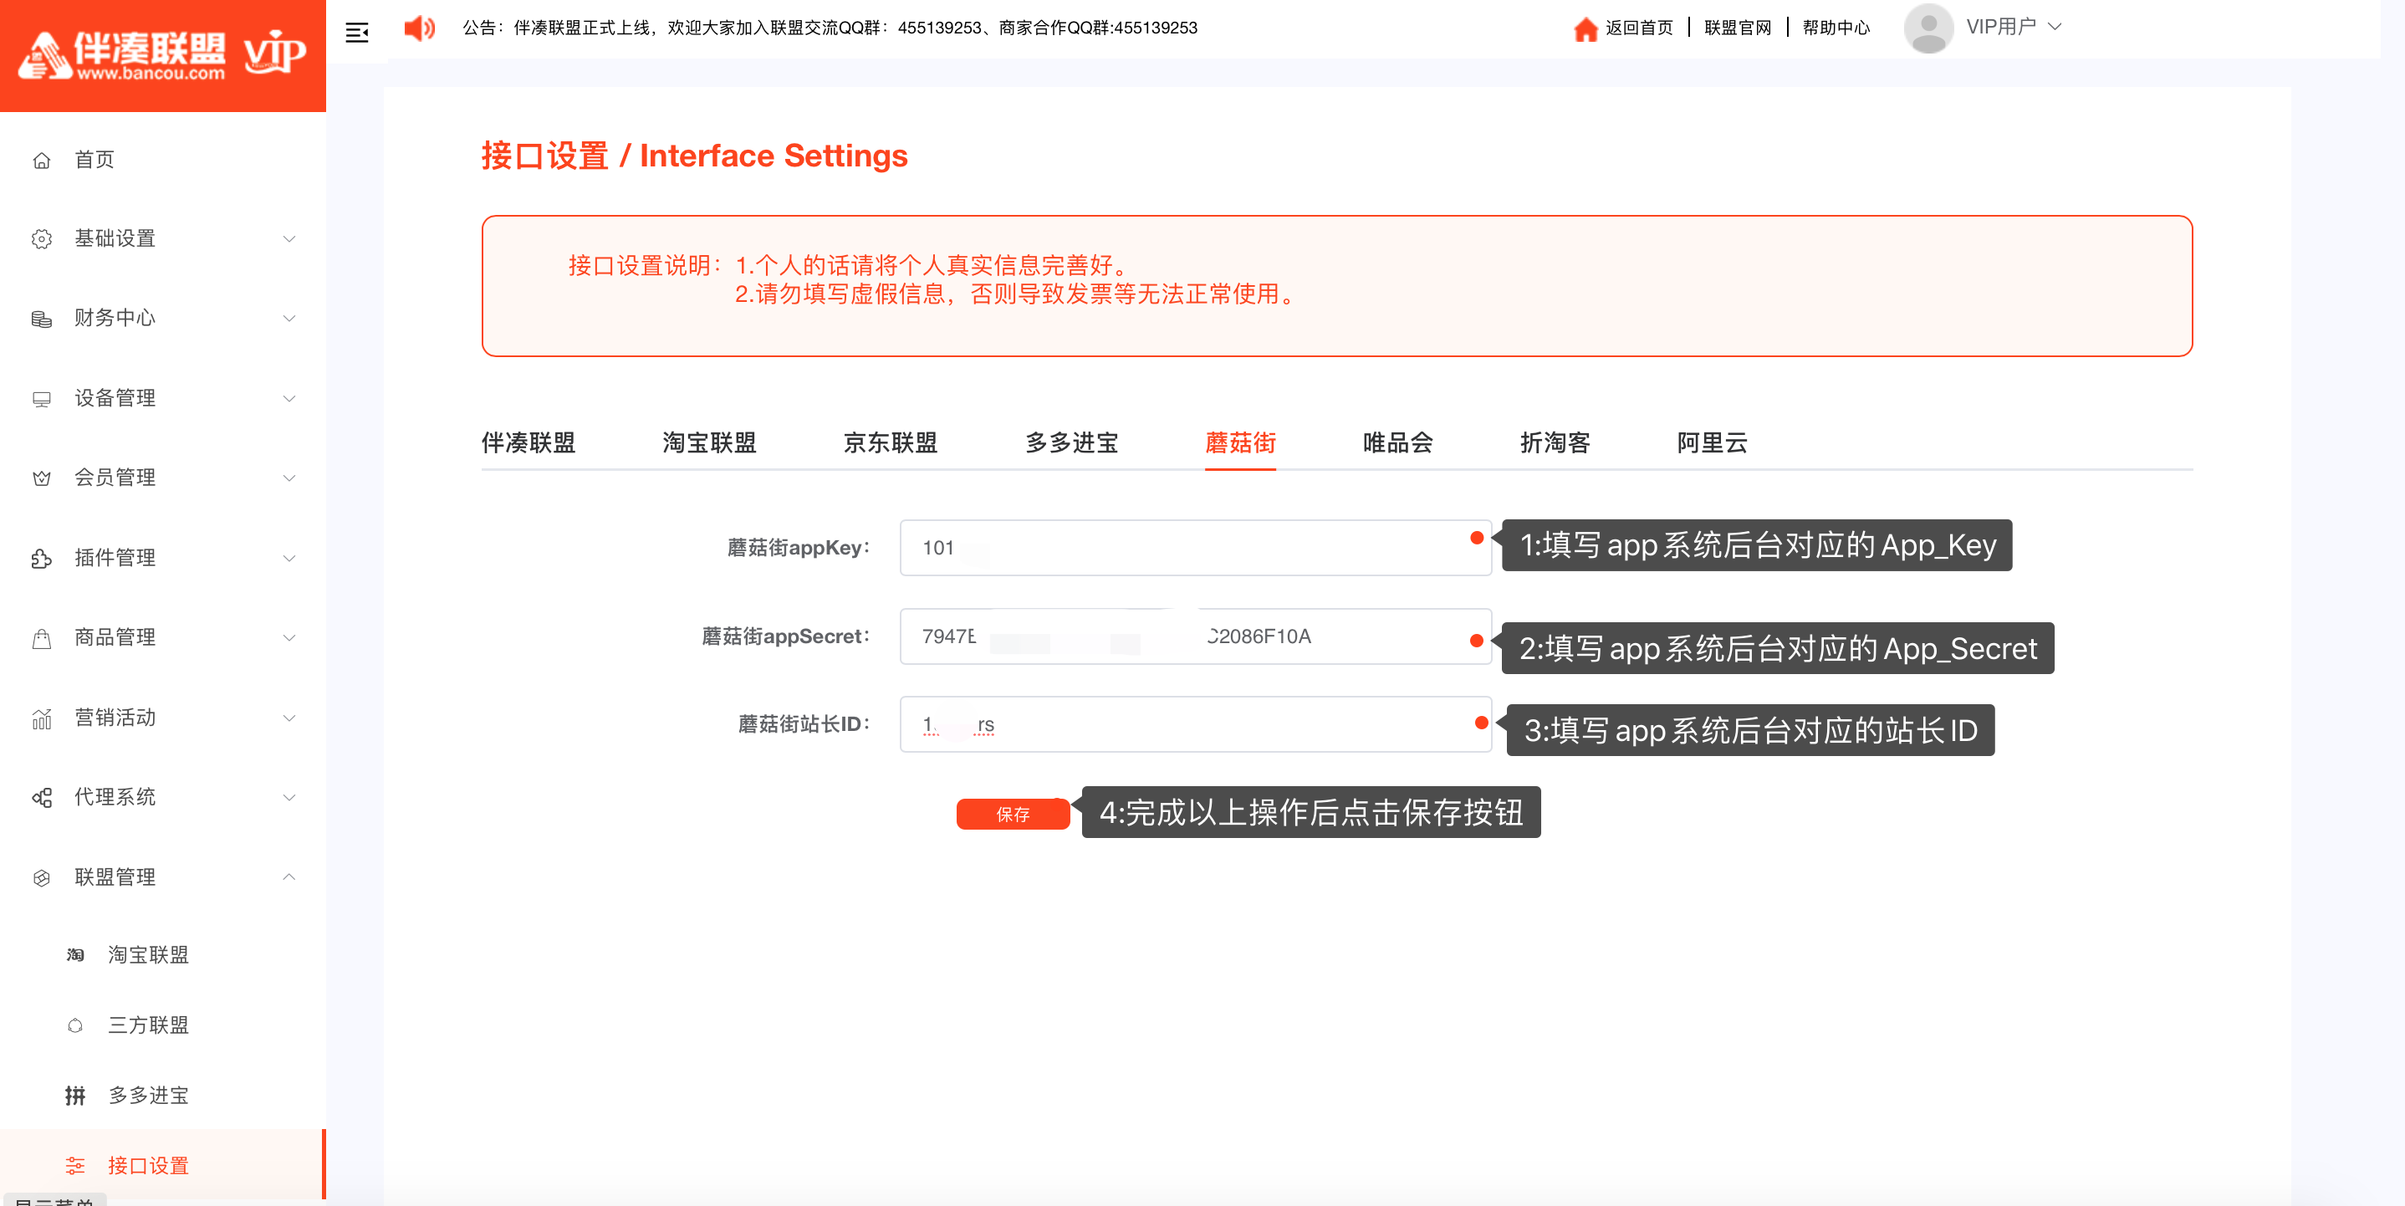The width and height of the screenshot is (2405, 1206).
Task: Click the 代理系统 nodes icon
Action: tap(41, 797)
